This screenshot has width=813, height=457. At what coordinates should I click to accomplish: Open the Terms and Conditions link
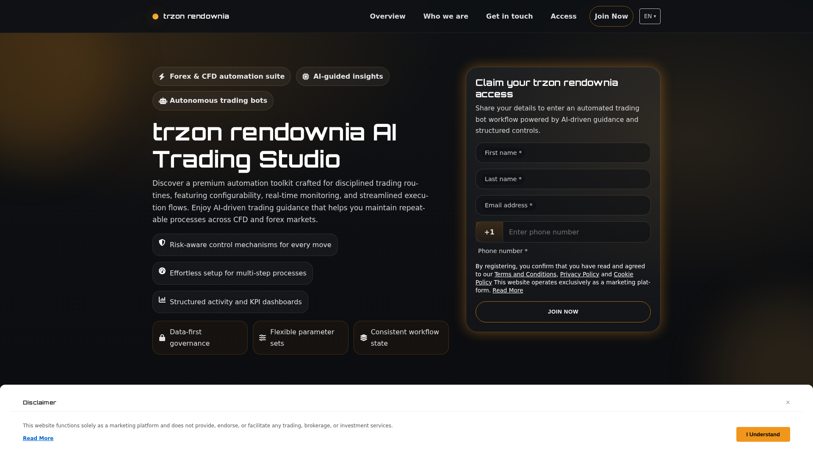tap(525, 274)
